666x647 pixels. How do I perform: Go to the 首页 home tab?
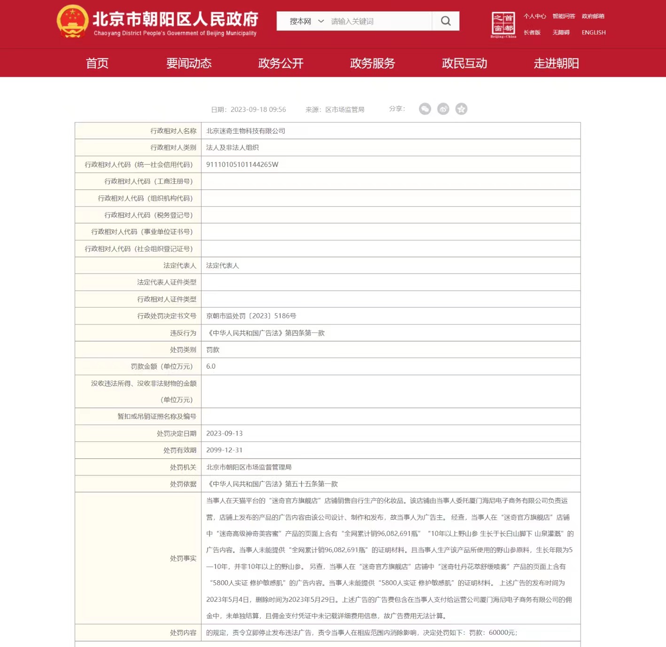coord(97,63)
